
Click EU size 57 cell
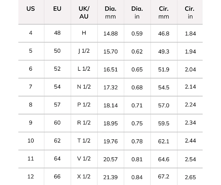point(57,105)
